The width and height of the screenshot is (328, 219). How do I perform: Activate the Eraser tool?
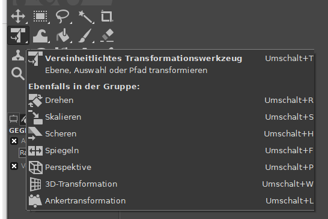click(107, 35)
